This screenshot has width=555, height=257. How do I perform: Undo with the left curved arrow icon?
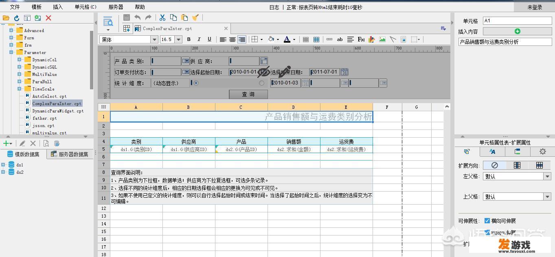[137, 17]
